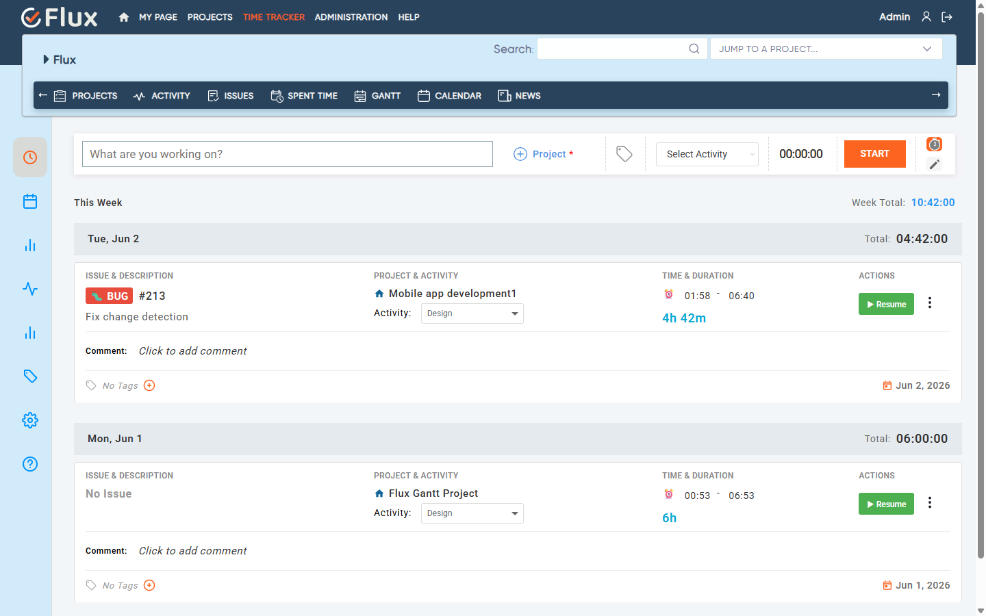
Task: Add tag to Jun 1 No Issue entry
Action: [149, 585]
